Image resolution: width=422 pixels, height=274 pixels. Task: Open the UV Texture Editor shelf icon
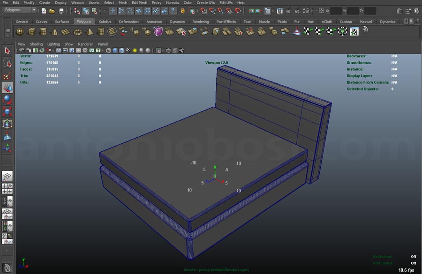[354, 32]
